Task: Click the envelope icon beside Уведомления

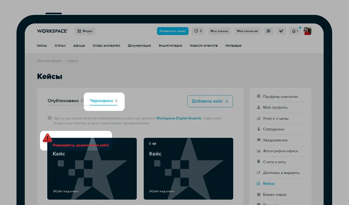Action: coord(258,140)
